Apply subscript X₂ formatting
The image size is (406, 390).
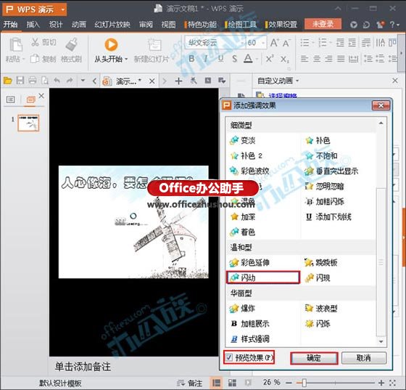click(284, 60)
